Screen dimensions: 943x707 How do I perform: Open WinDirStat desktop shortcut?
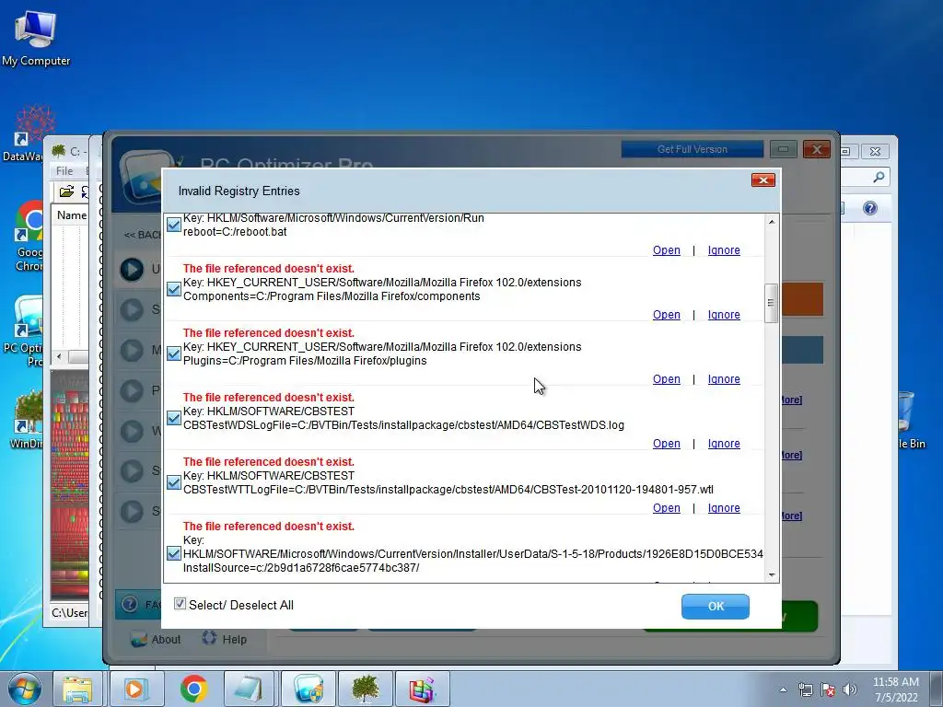[x=27, y=420]
